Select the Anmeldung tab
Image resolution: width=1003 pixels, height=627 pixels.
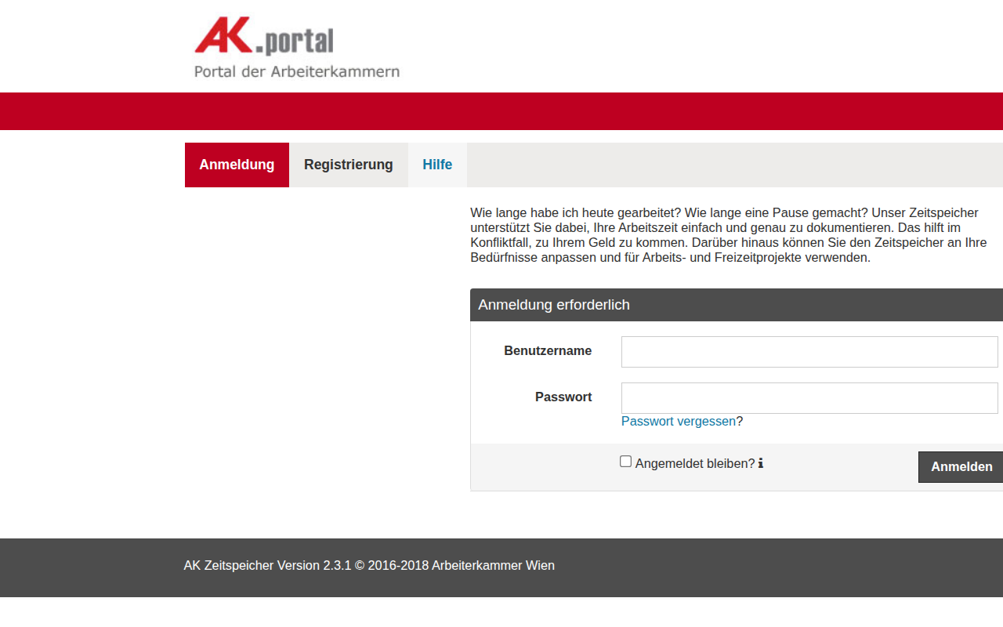click(x=237, y=165)
